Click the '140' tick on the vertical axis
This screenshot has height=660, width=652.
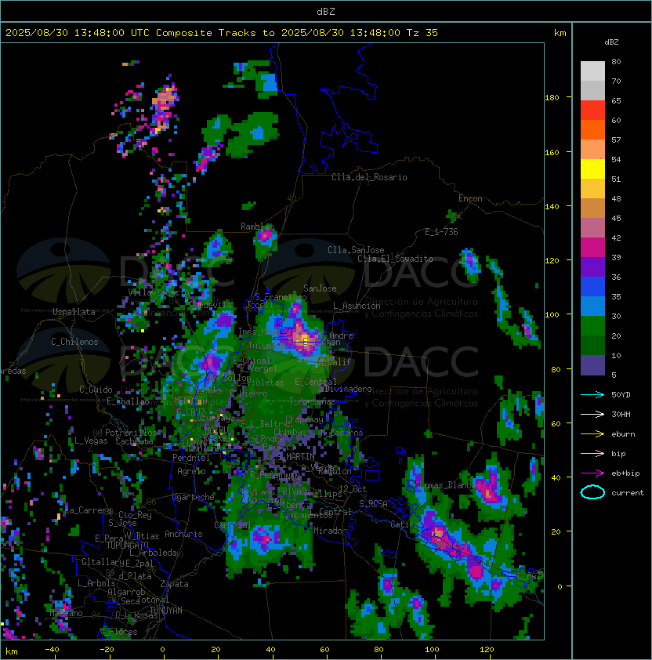click(552, 207)
